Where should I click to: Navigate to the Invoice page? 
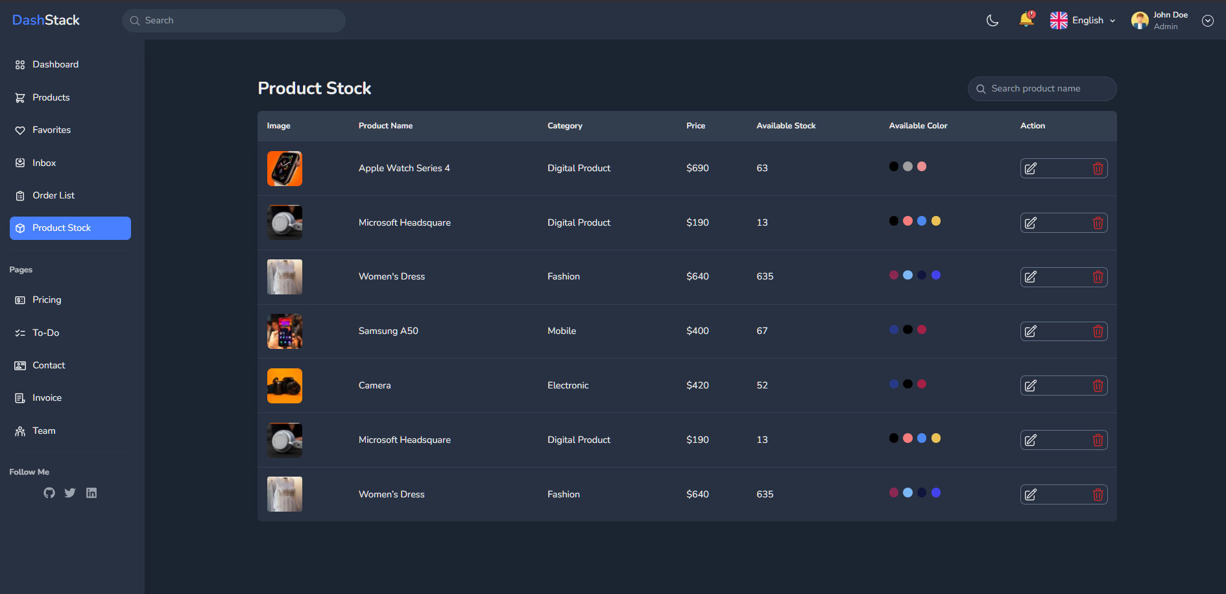(46, 398)
